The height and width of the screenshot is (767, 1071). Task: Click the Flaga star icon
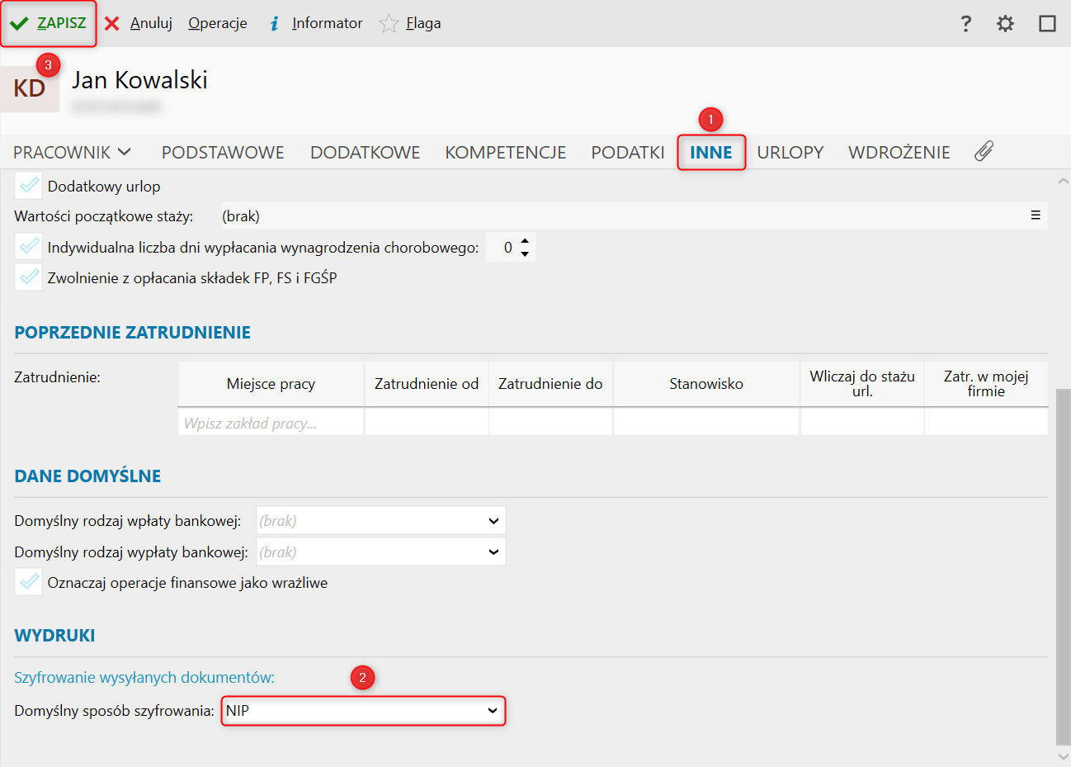[x=389, y=23]
